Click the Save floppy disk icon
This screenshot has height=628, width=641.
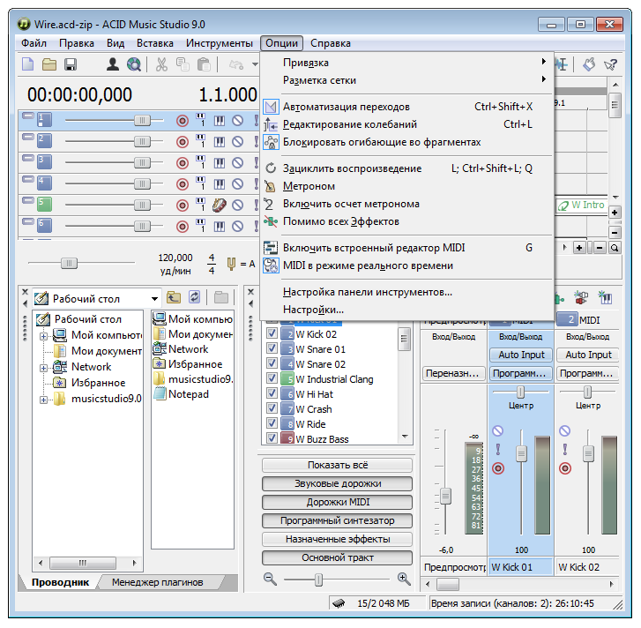(71, 64)
